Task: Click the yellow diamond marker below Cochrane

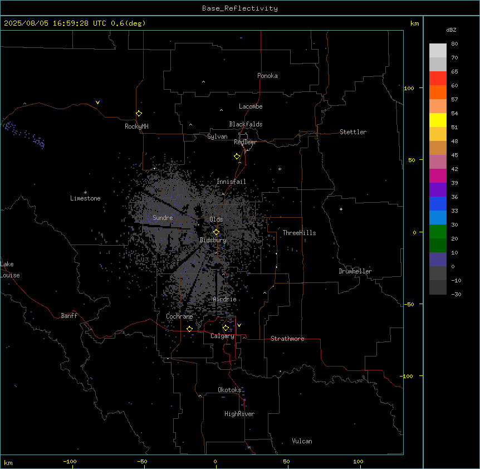Action: pos(189,329)
